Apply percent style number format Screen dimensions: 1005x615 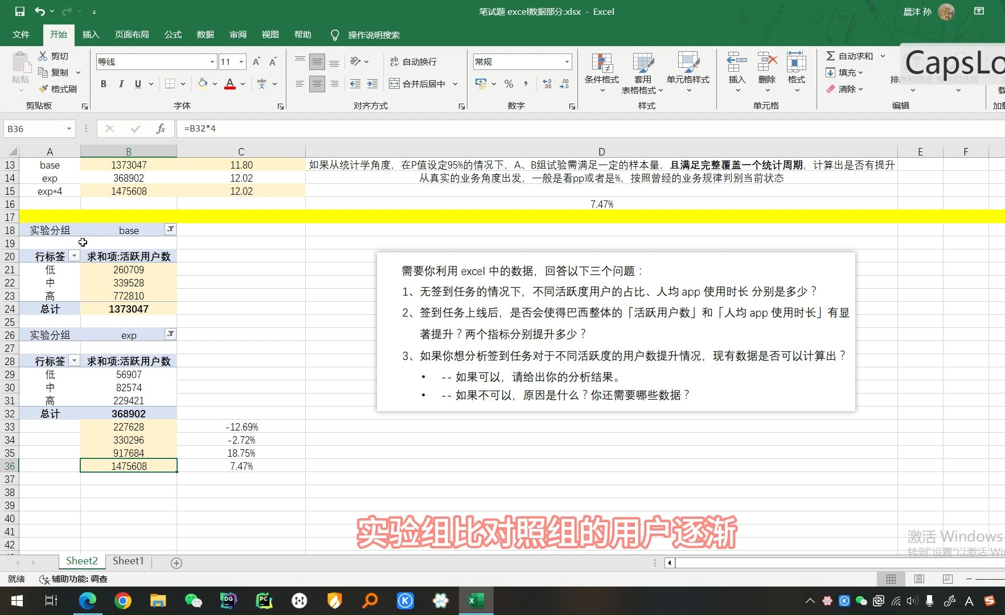pos(509,84)
